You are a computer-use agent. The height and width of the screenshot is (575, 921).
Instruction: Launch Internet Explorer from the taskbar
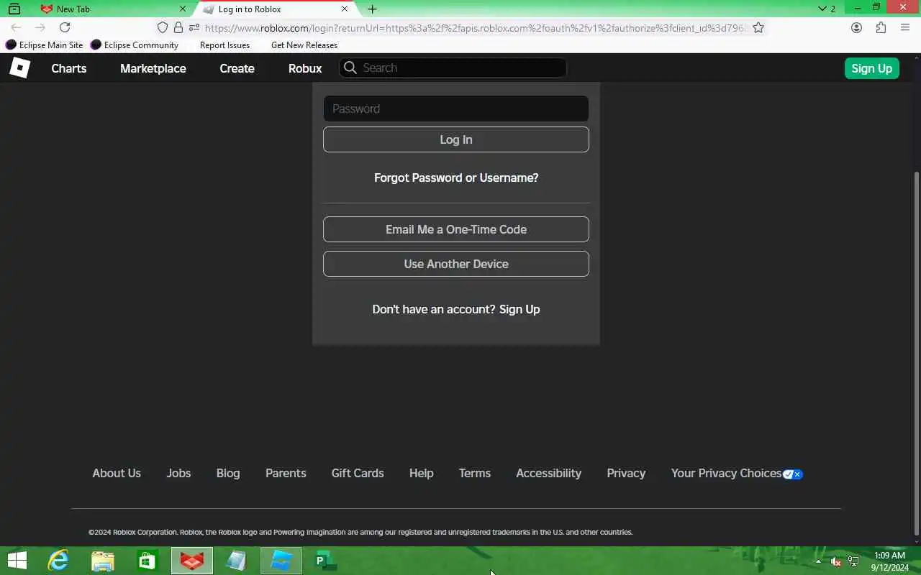coord(58,561)
